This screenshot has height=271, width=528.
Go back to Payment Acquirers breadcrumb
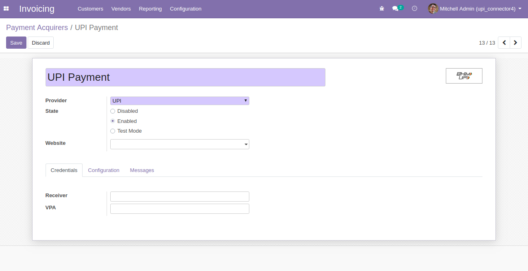(x=37, y=28)
